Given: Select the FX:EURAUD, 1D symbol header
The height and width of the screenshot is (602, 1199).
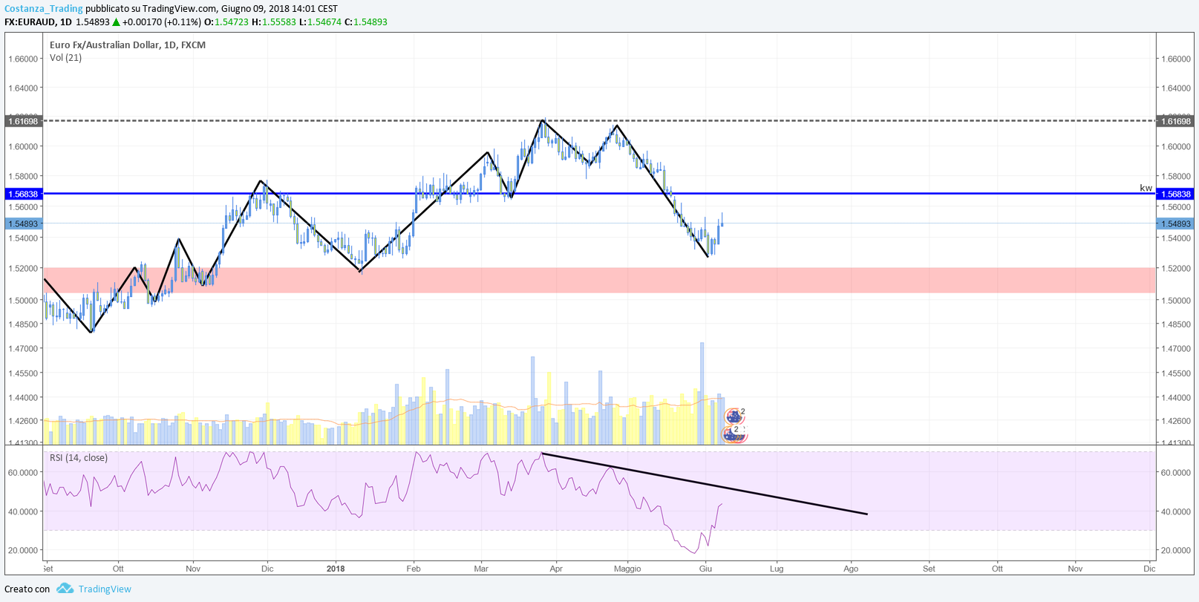Looking at the screenshot, I should [x=38, y=22].
